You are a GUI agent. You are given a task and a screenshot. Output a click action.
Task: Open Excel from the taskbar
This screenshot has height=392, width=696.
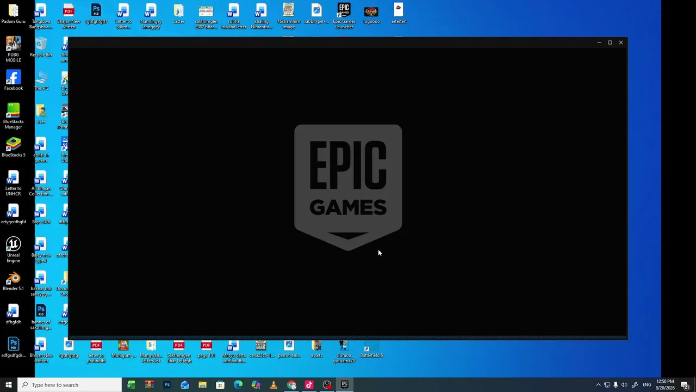click(131, 385)
